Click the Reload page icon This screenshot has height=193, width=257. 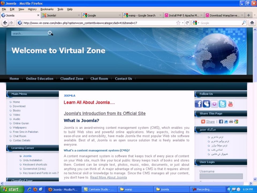(187, 23)
